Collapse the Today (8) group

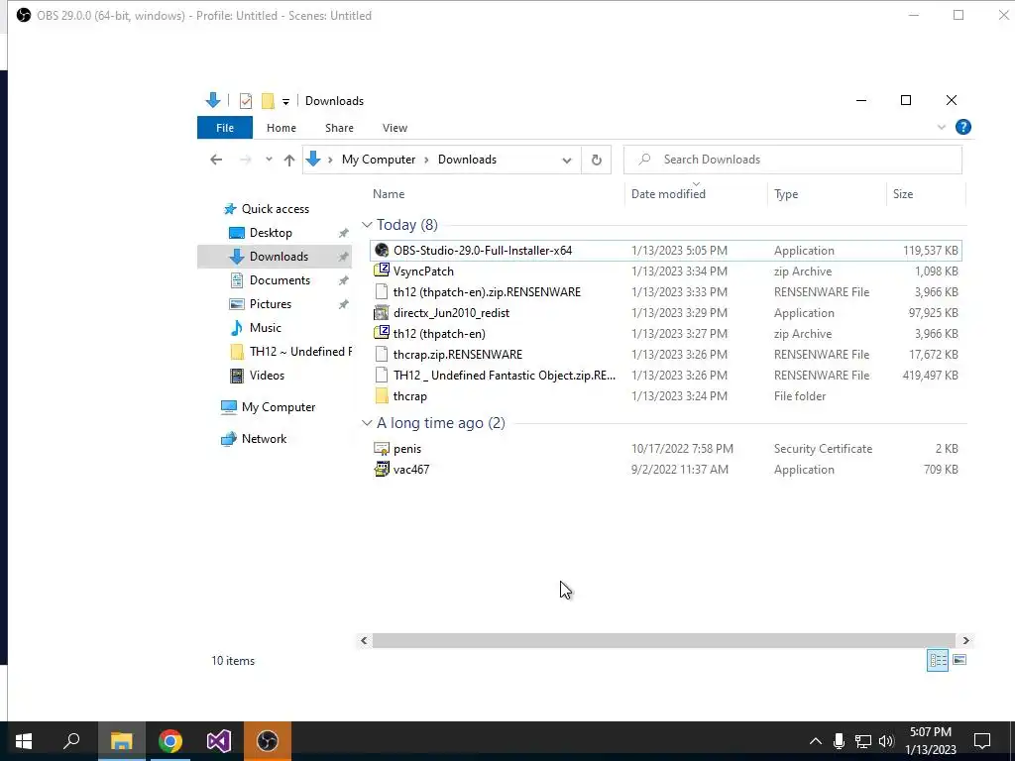click(367, 225)
